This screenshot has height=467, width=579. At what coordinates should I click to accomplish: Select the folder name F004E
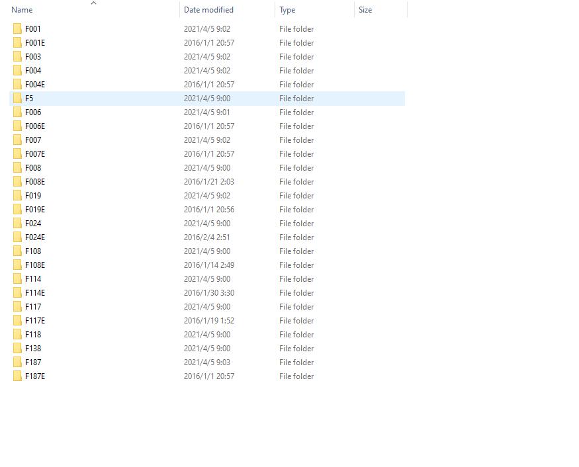click(x=35, y=85)
